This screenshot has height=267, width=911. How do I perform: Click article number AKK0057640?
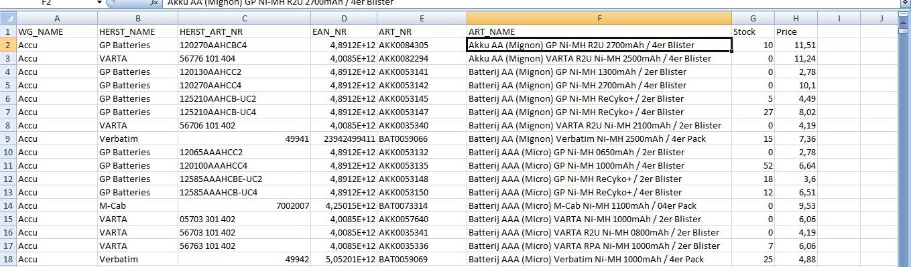coord(422,219)
